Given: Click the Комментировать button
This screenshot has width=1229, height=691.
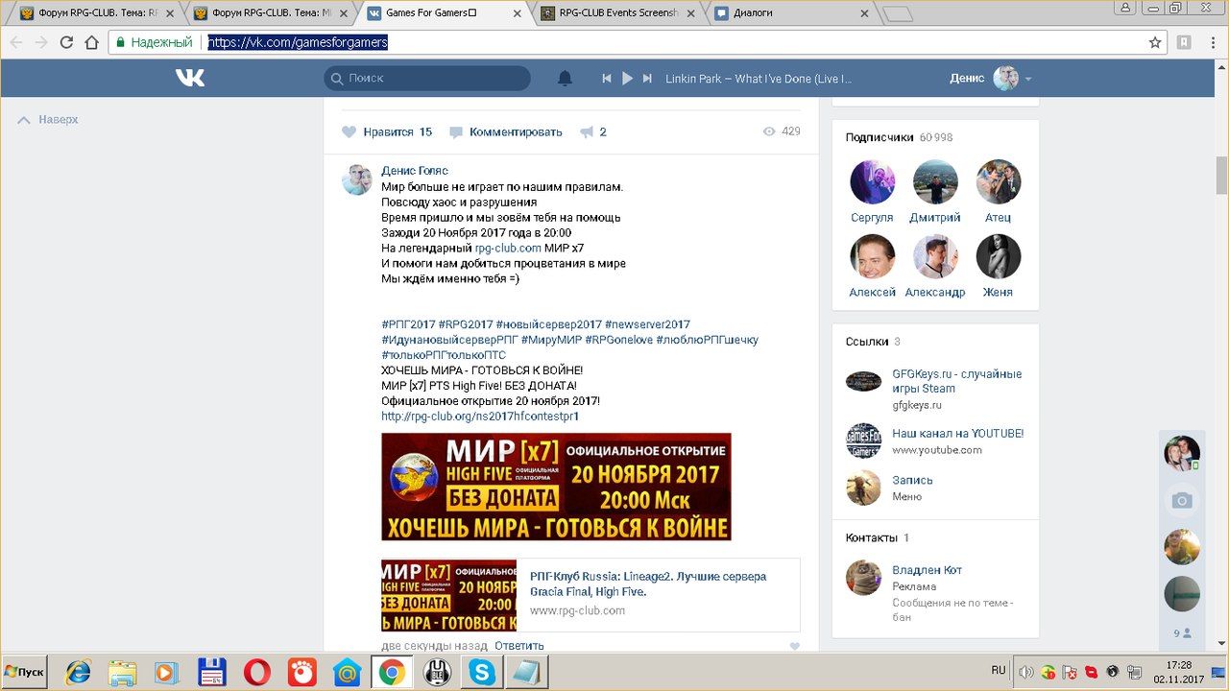Looking at the screenshot, I should click(x=517, y=132).
